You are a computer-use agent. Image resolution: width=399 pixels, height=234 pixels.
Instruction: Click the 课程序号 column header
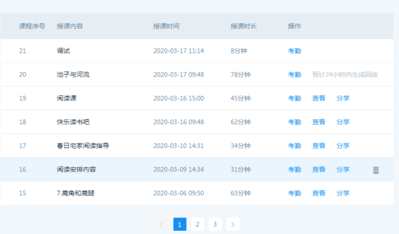(x=32, y=26)
